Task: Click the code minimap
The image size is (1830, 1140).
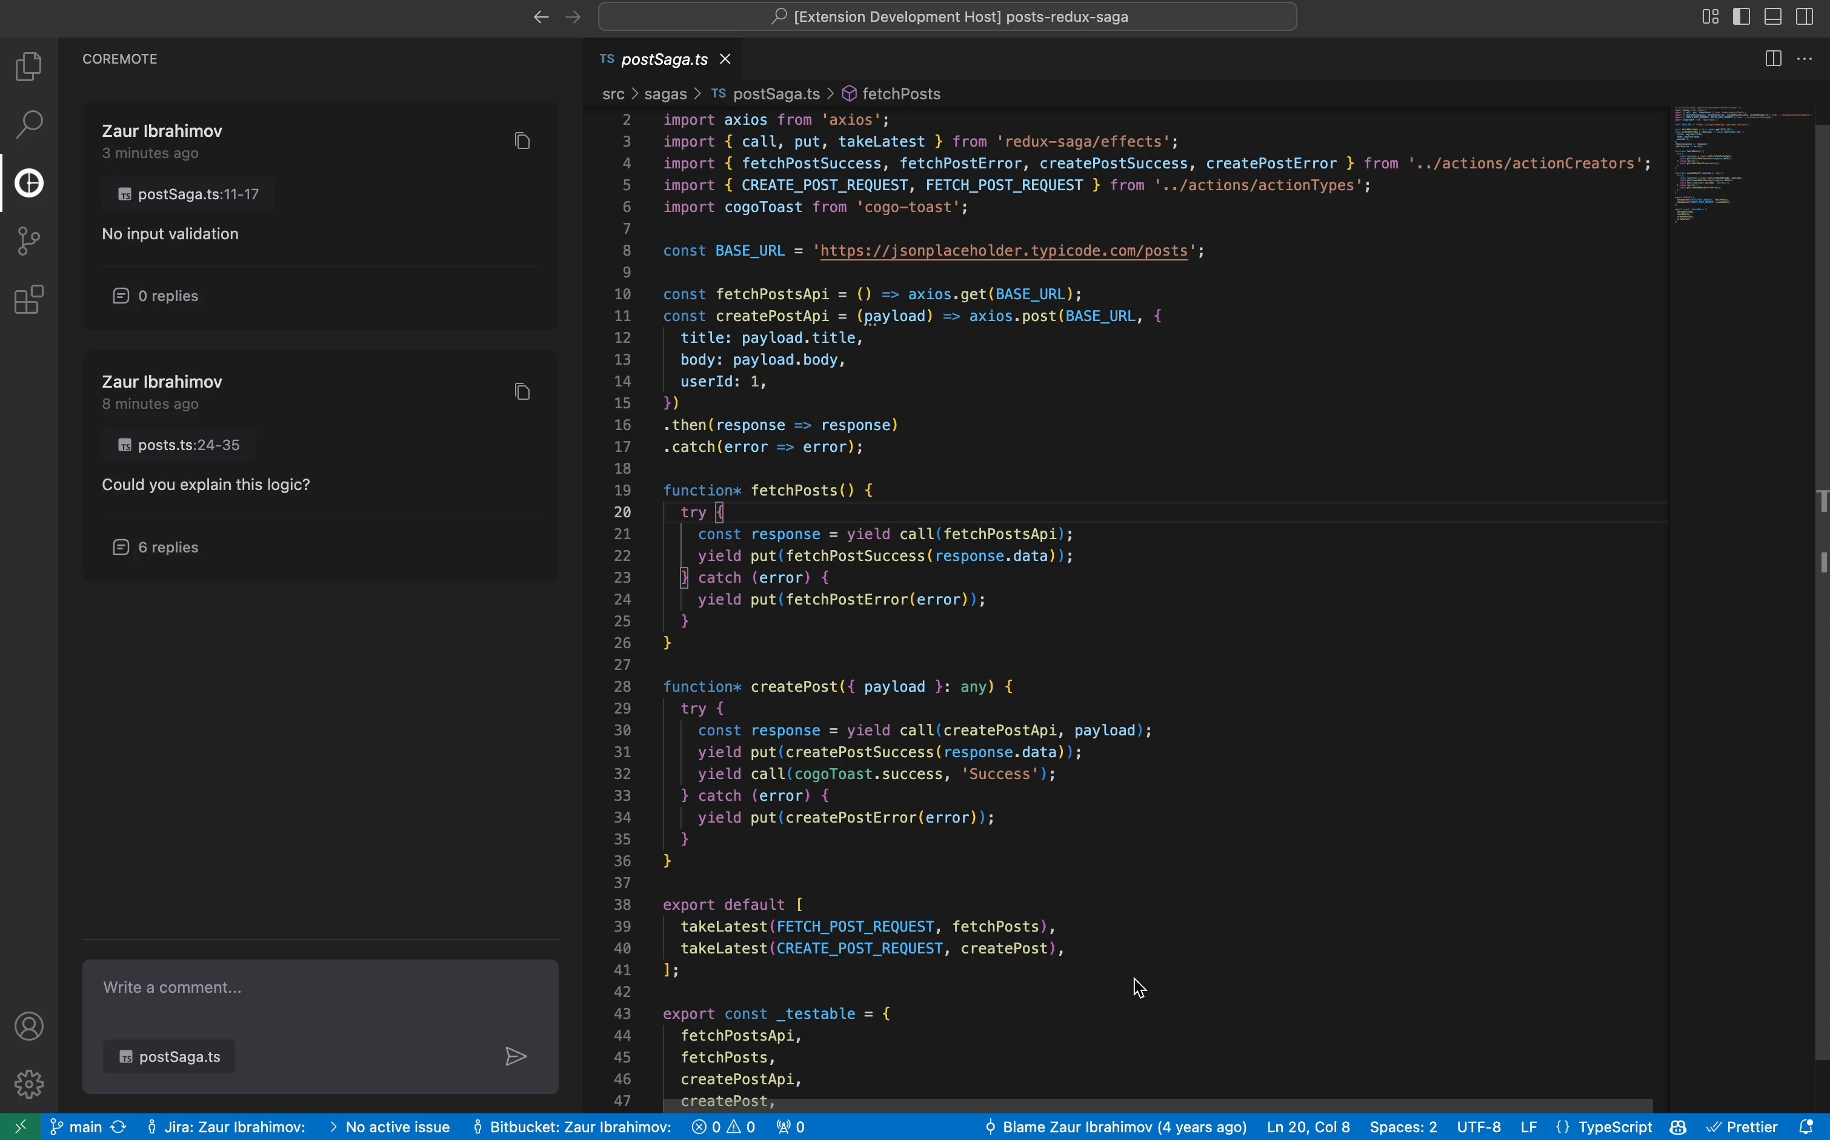Action: click(x=1742, y=166)
